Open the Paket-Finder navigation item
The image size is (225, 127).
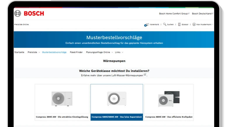(x=76, y=52)
